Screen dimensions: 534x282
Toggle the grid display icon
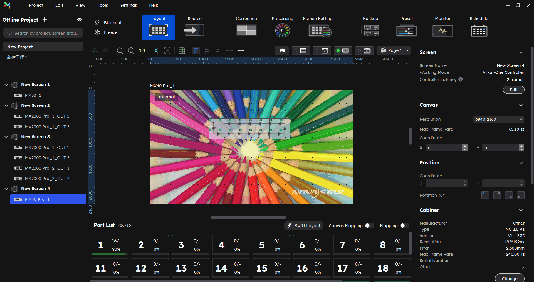pyautogui.click(x=182, y=50)
